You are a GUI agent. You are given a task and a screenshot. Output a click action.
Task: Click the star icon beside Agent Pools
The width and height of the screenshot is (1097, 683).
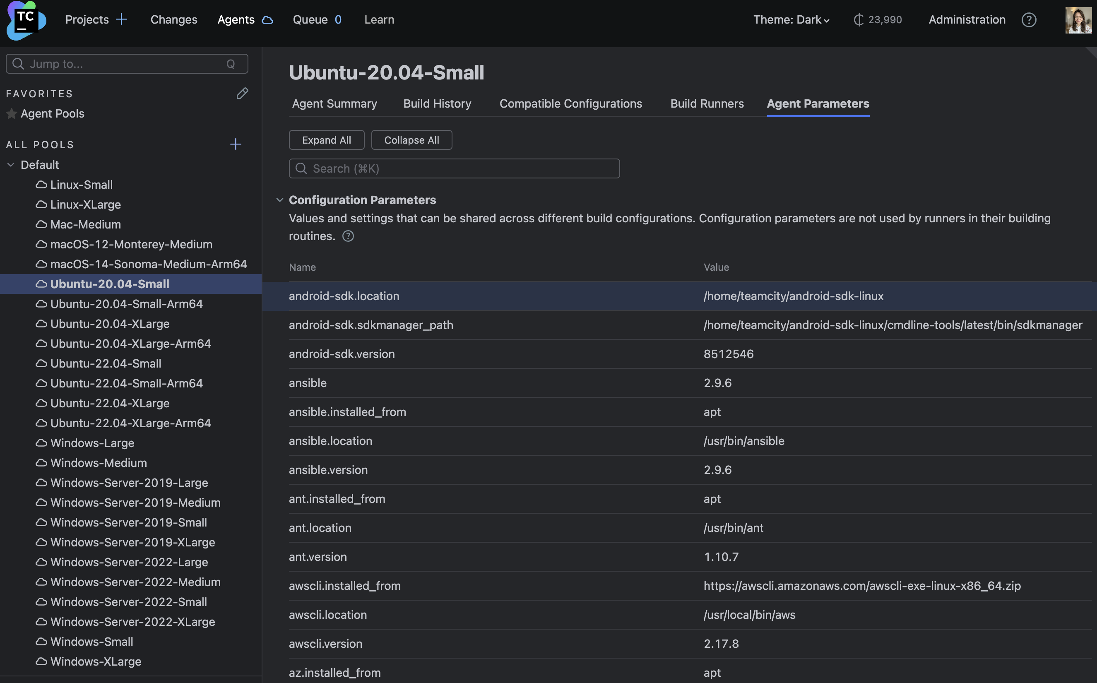click(11, 114)
